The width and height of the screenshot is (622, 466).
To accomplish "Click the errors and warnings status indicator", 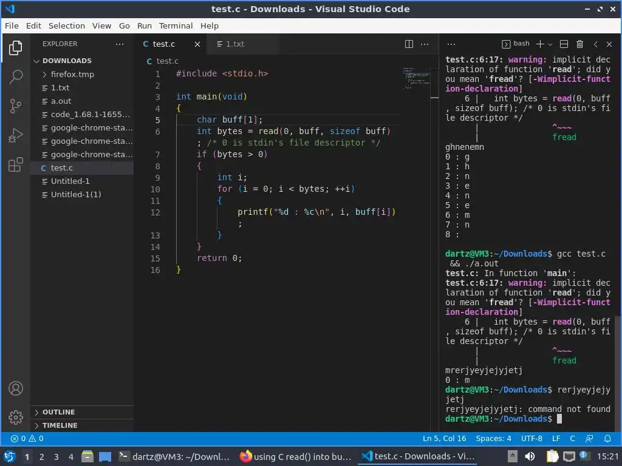I will coord(27,439).
